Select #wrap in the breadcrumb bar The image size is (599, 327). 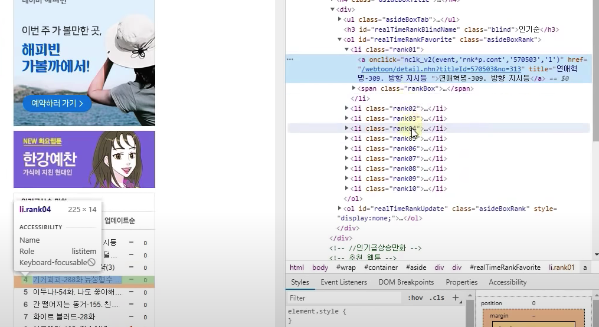346,267
